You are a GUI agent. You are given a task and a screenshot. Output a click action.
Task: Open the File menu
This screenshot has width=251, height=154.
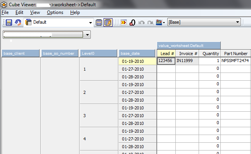5,12
